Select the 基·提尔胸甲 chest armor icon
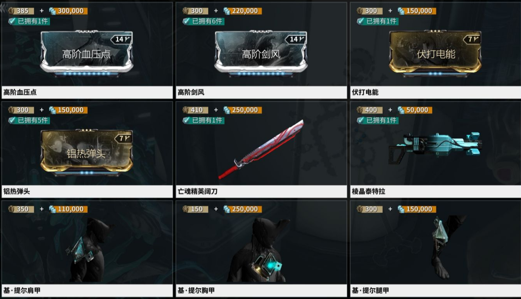This screenshot has height=299, width=521. [x=260, y=250]
